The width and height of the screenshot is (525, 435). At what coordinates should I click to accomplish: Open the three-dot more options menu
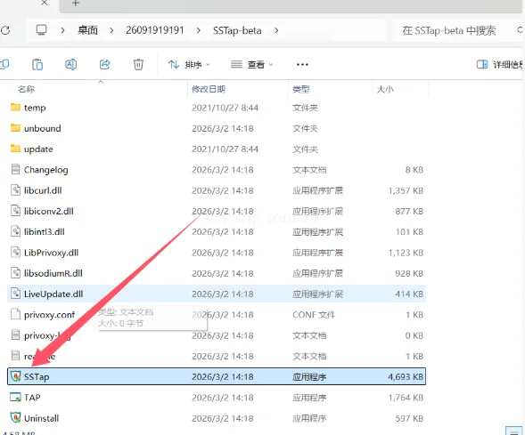(x=302, y=64)
